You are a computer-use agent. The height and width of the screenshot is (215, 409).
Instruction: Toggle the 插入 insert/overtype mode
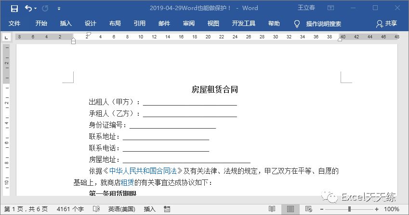point(149,209)
